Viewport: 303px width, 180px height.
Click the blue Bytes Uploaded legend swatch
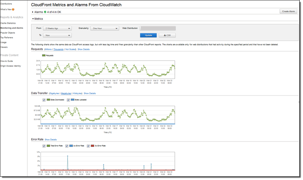(x=72, y=99)
